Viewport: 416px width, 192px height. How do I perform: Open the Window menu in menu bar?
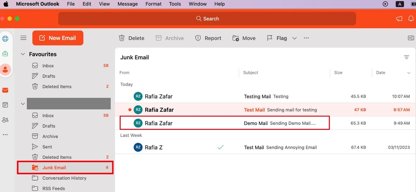[198, 4]
